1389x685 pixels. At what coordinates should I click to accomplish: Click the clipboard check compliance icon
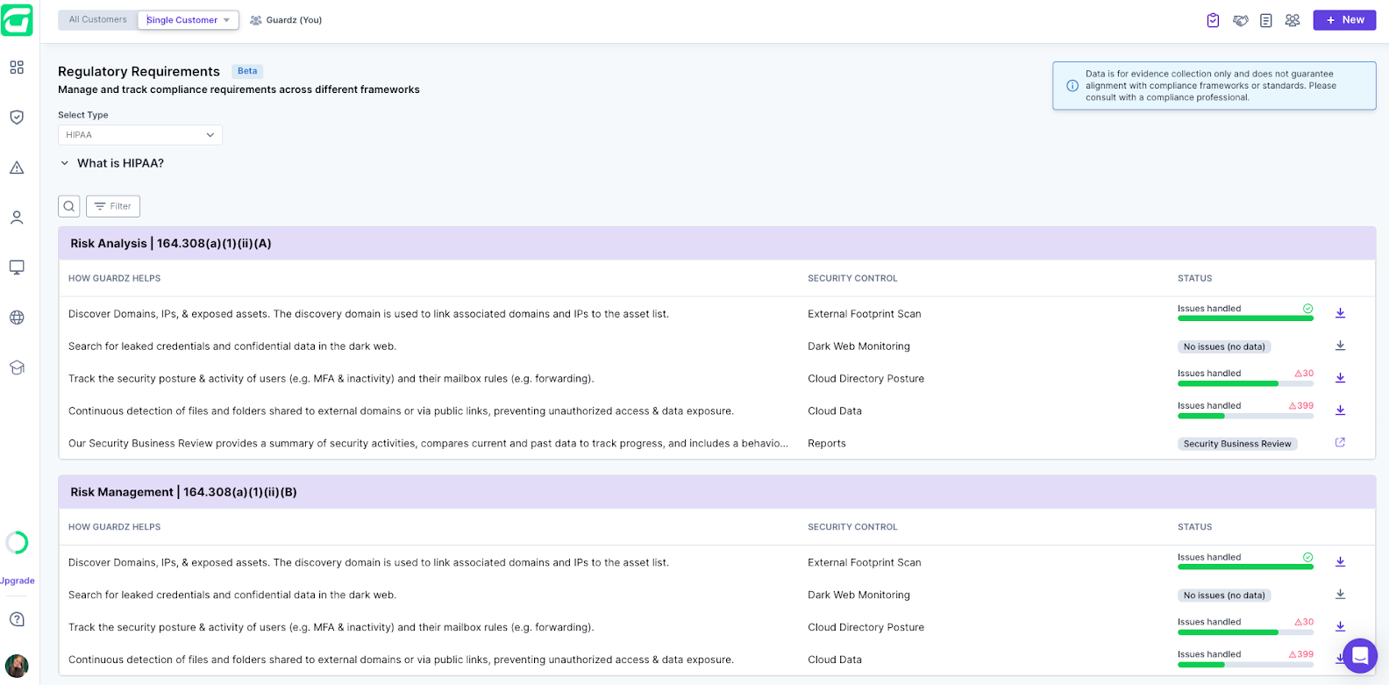point(1213,20)
